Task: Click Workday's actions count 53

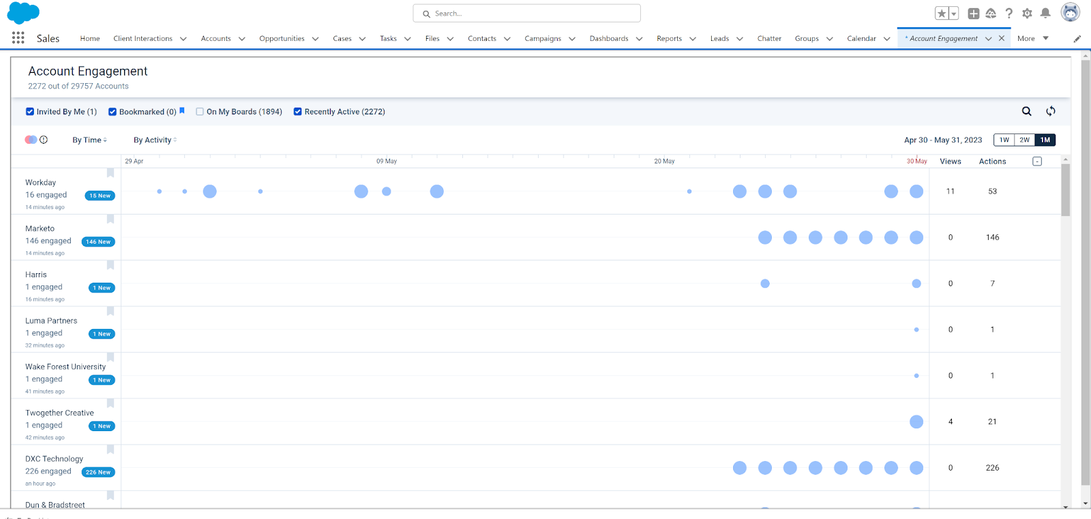Action: pos(993,191)
